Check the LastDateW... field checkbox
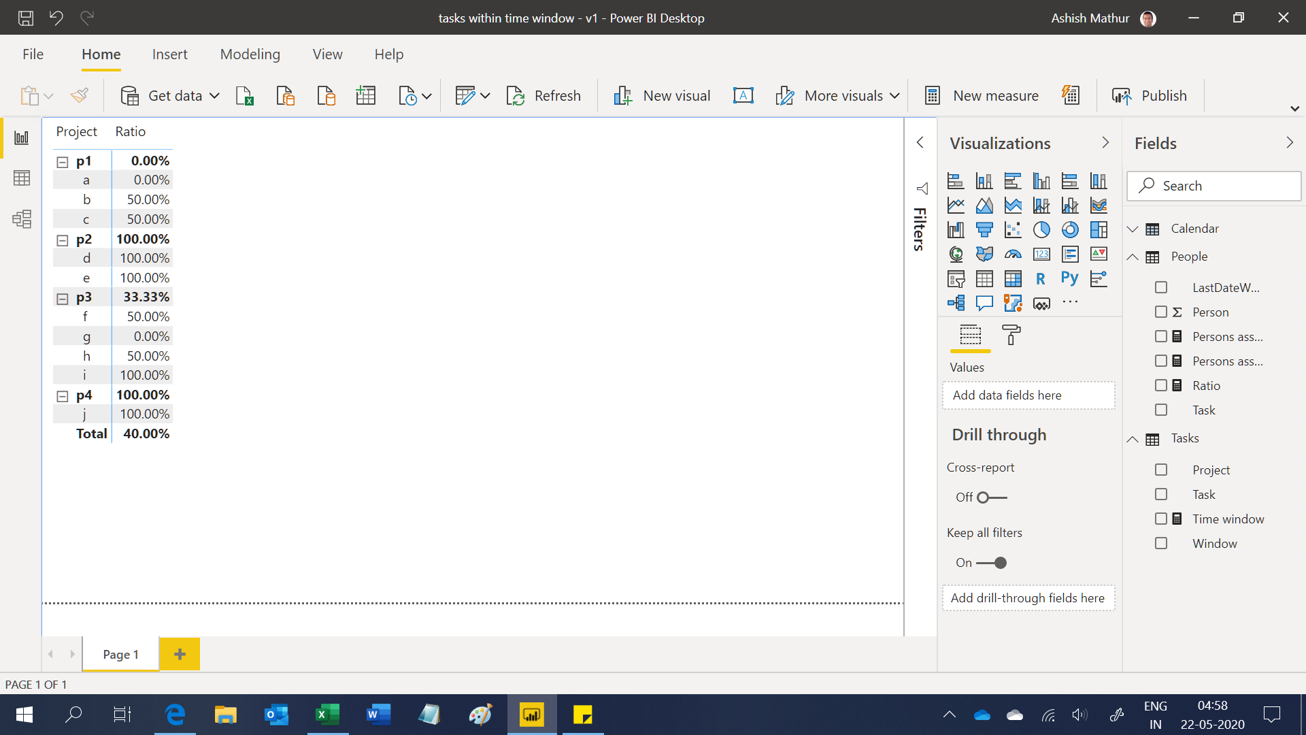This screenshot has height=735, width=1306. tap(1161, 288)
